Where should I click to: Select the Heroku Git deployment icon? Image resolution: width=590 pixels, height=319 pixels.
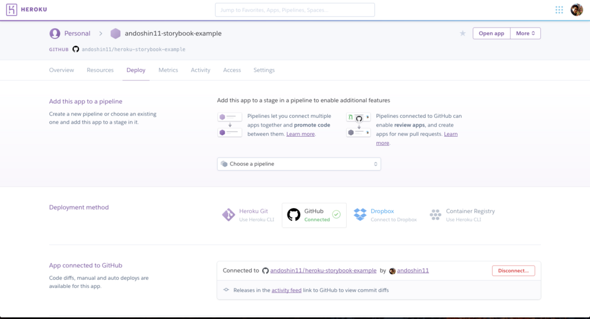pos(228,215)
